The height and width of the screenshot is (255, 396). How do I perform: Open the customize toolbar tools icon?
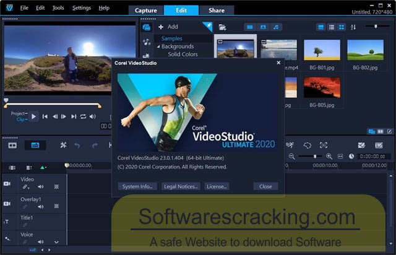click(x=63, y=145)
